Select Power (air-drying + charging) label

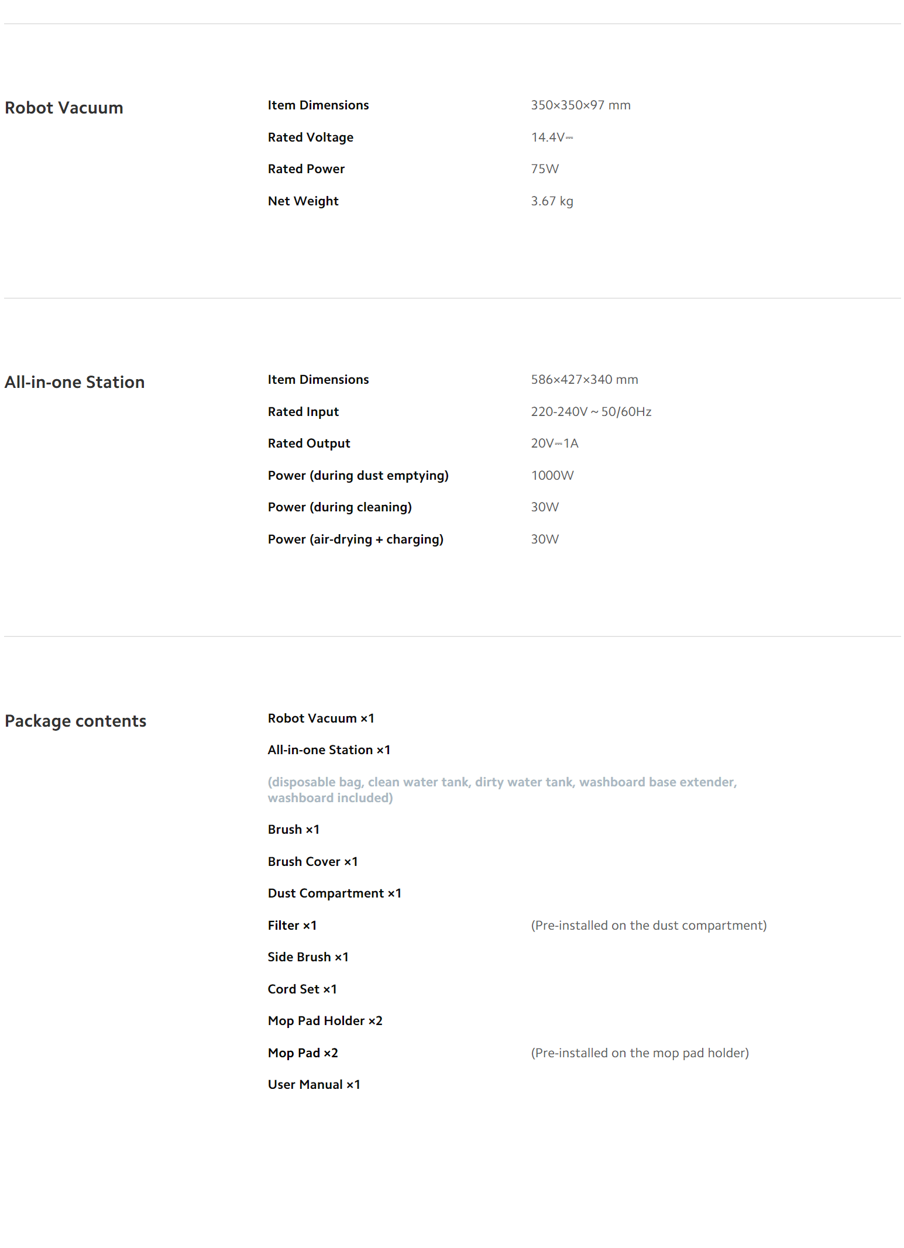tap(355, 539)
